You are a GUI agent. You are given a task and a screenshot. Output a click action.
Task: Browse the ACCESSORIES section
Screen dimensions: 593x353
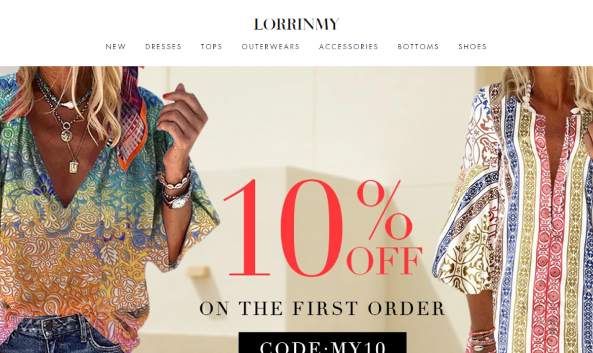pos(348,47)
